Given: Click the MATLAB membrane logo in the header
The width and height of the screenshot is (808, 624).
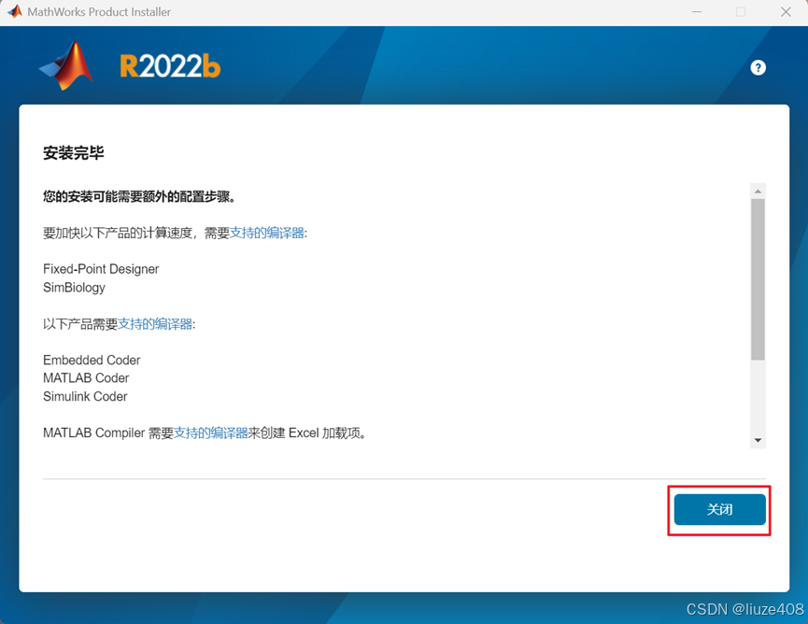Looking at the screenshot, I should point(65,67).
